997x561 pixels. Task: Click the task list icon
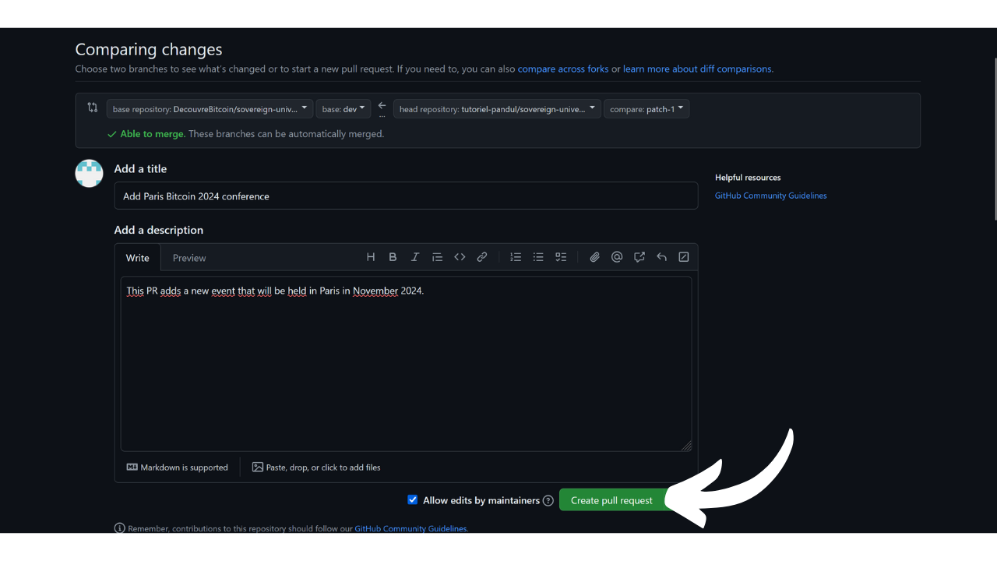(x=561, y=257)
